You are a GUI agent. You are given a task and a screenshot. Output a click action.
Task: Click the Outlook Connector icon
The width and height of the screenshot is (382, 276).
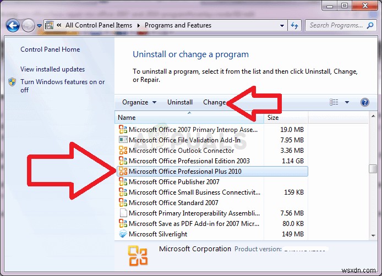point(123,150)
